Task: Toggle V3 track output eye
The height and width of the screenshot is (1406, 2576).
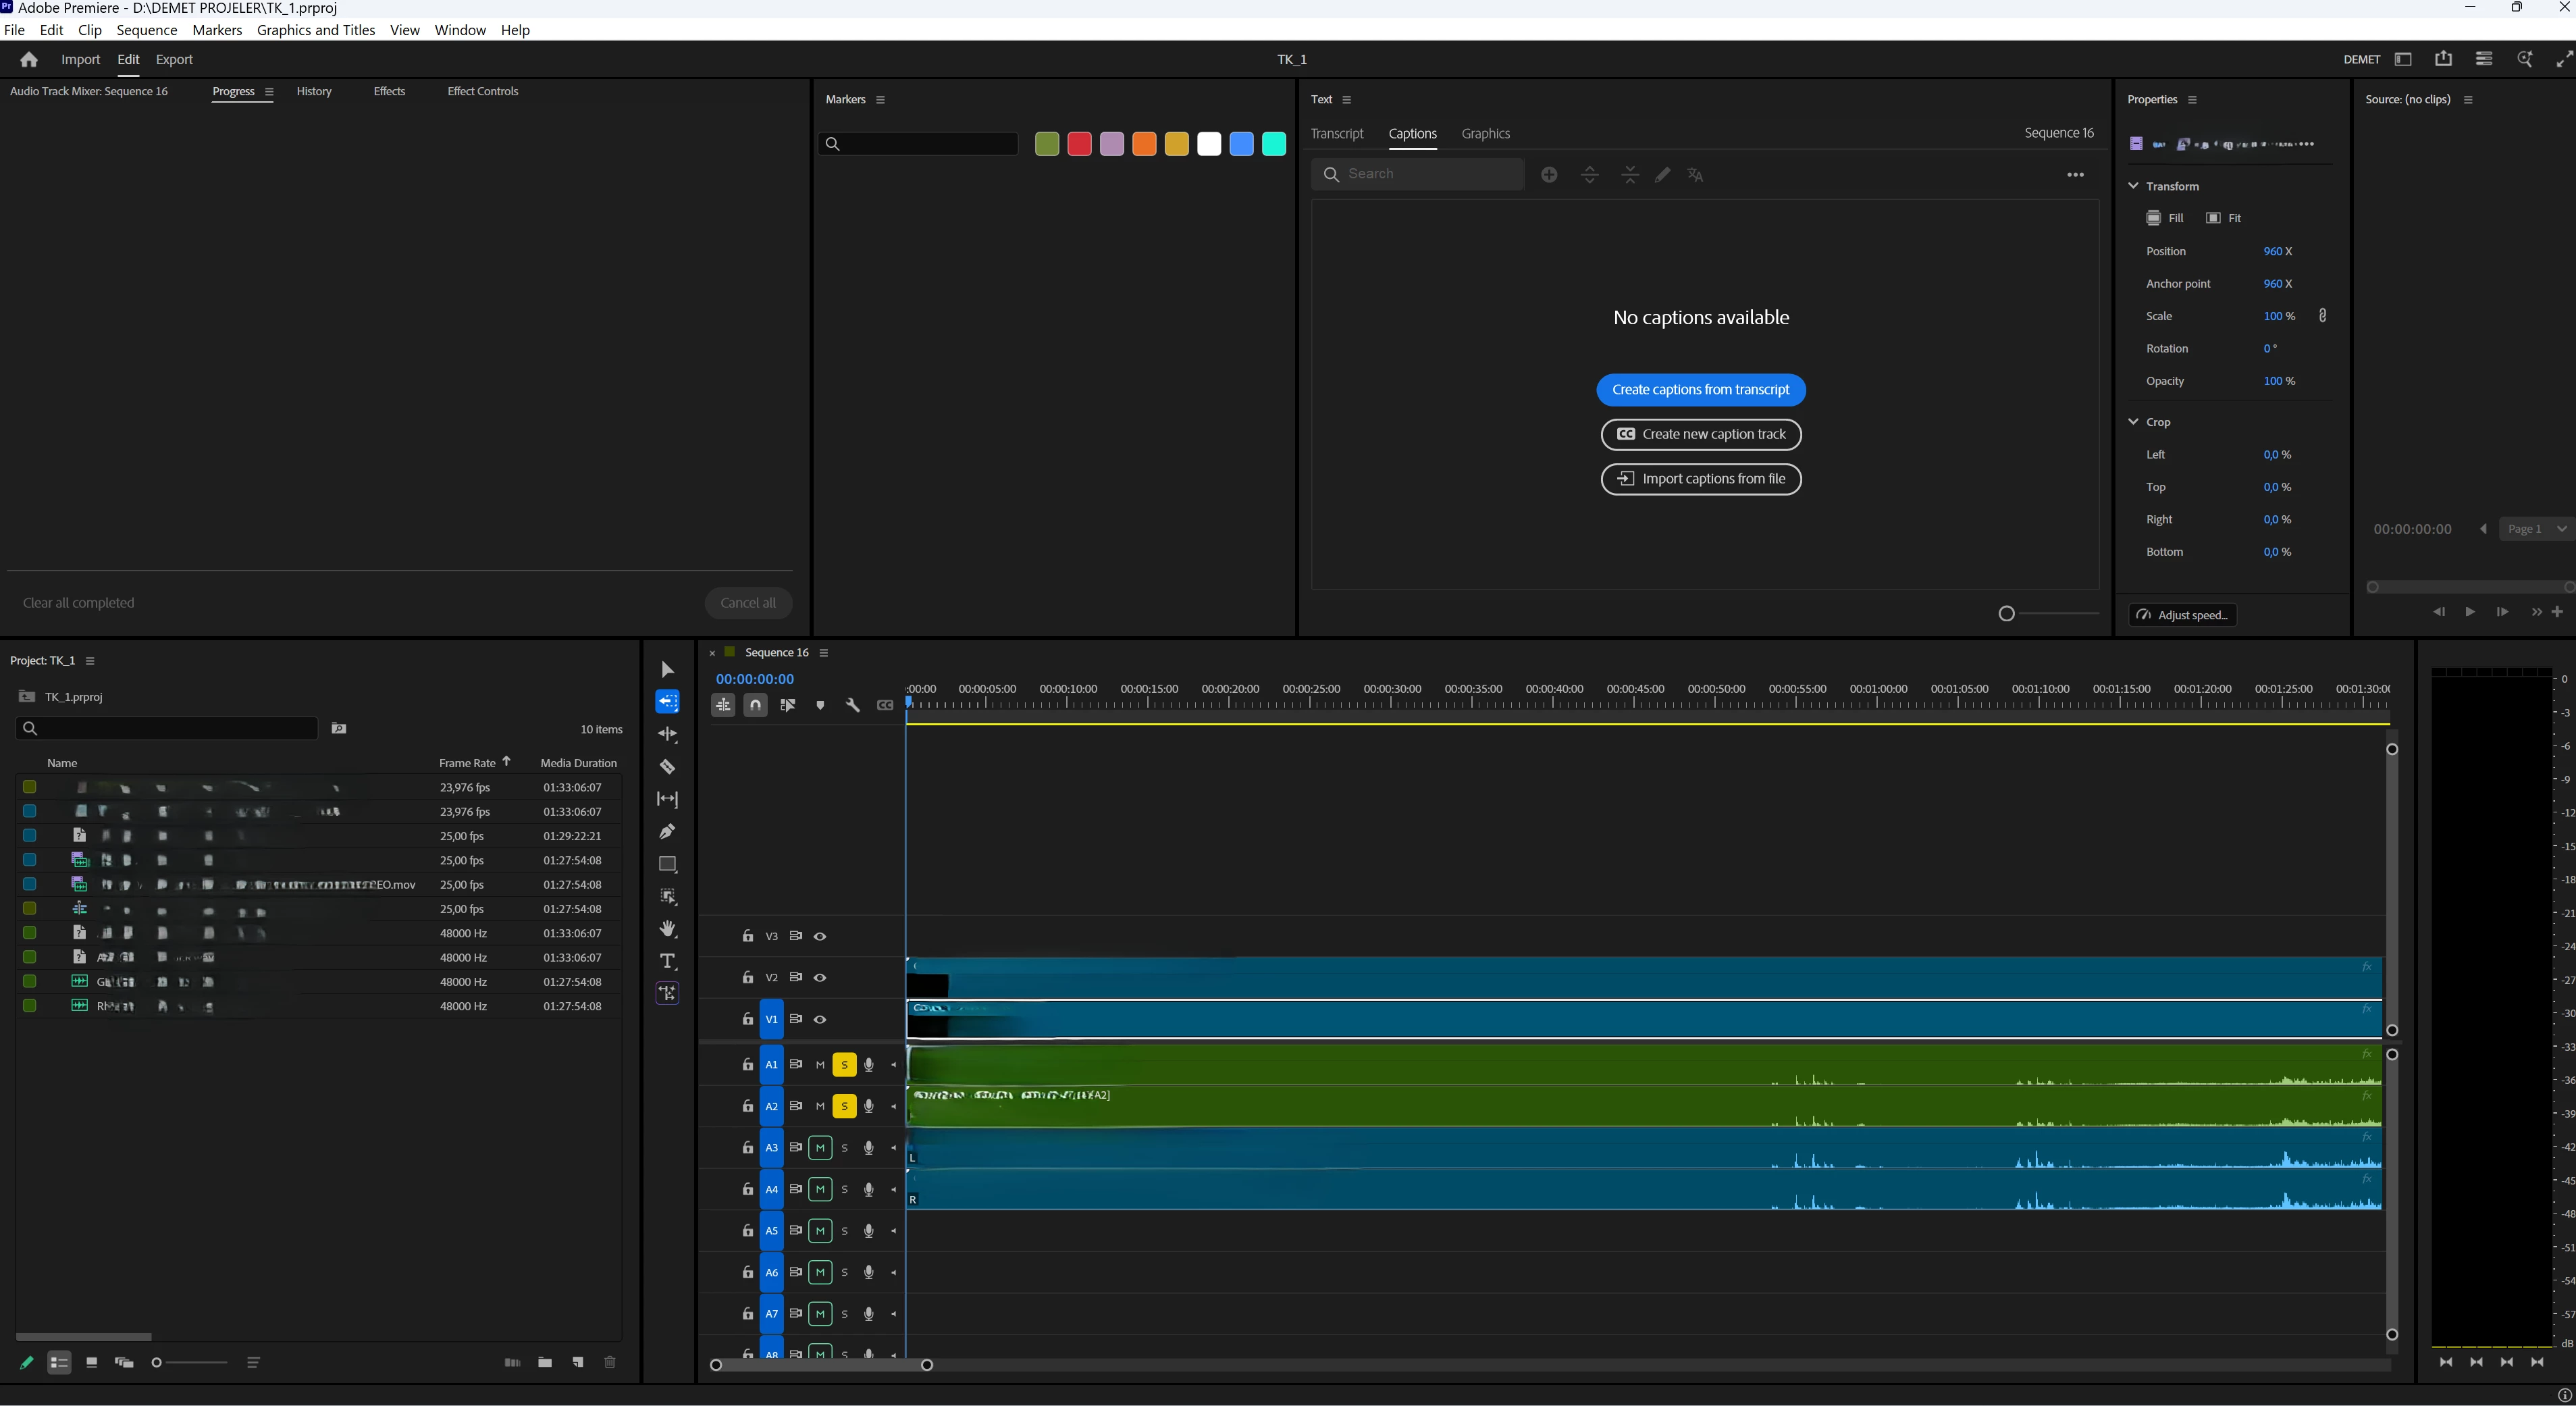Action: (x=820, y=937)
